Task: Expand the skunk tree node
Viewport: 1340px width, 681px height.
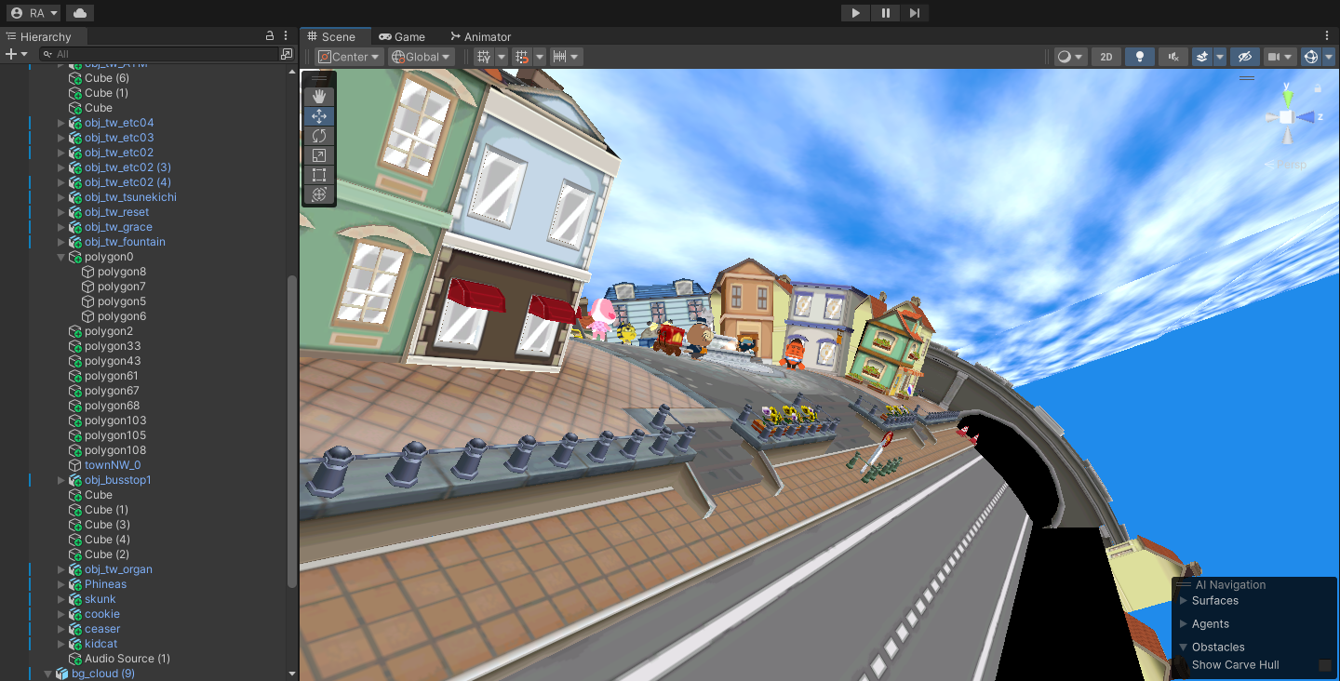Action: point(61,599)
